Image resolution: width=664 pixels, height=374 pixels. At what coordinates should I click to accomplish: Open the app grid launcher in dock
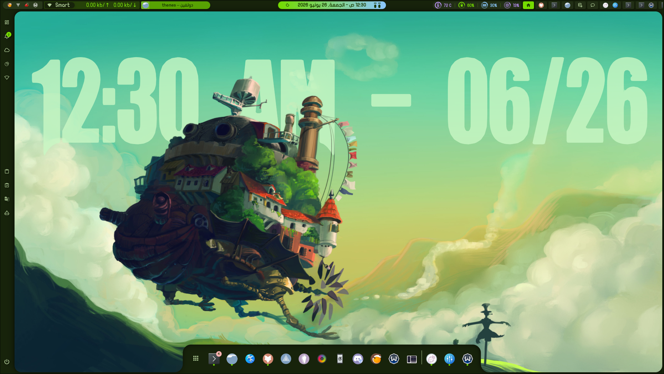pos(196,359)
